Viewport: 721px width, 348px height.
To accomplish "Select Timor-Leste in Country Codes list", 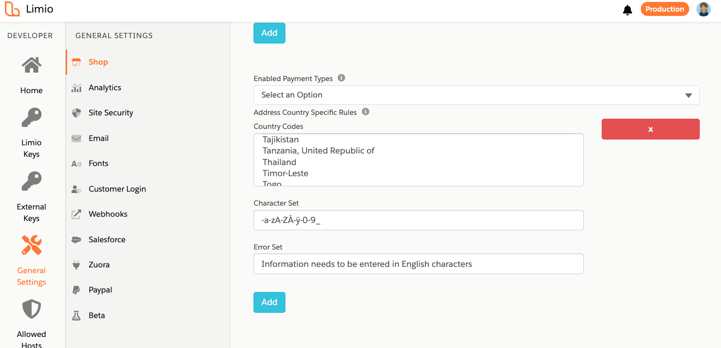I will pyautogui.click(x=285, y=173).
